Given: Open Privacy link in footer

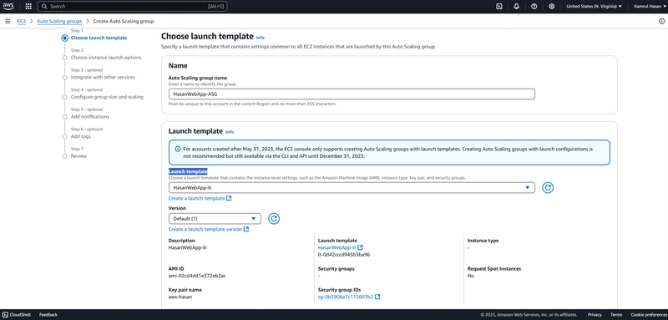Looking at the screenshot, I should pyautogui.click(x=595, y=315).
